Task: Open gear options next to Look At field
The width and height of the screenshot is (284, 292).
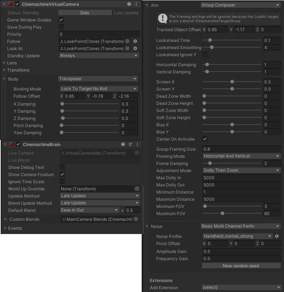Action: coord(135,48)
